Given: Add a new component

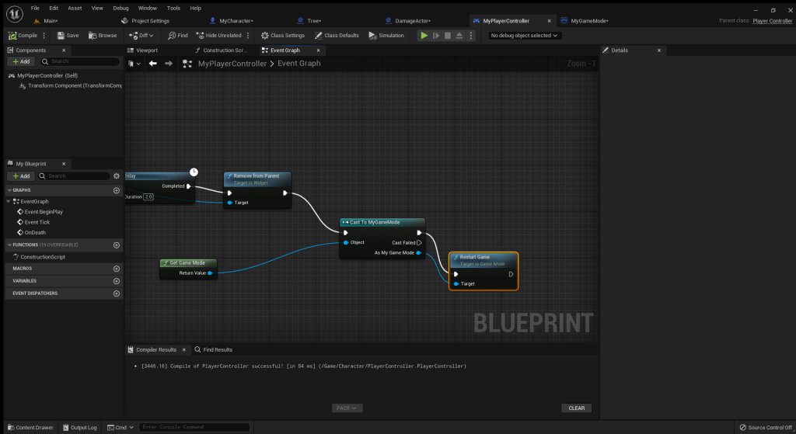Looking at the screenshot, I should [x=21, y=61].
